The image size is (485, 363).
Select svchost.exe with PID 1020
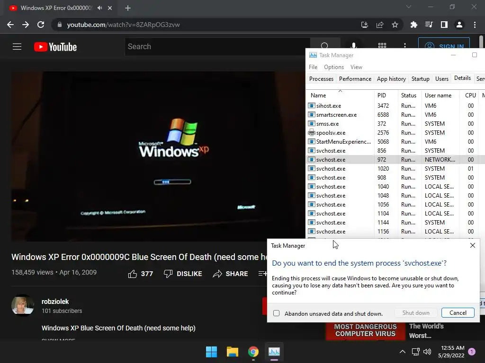(395, 169)
